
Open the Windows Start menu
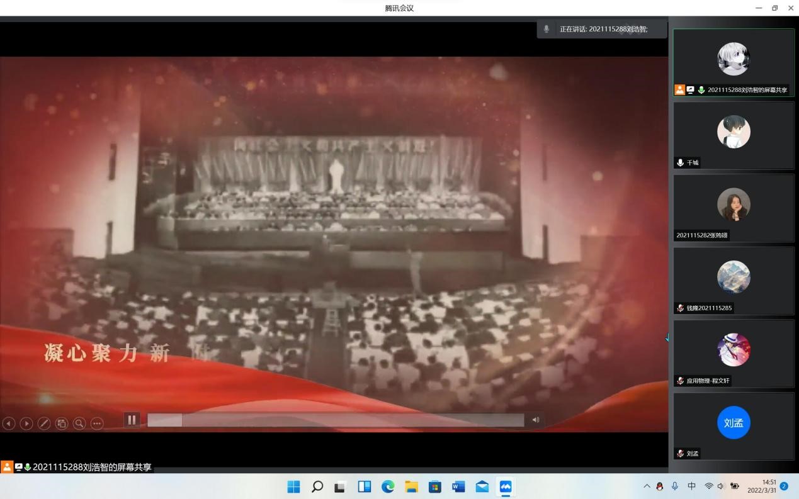[x=293, y=486]
